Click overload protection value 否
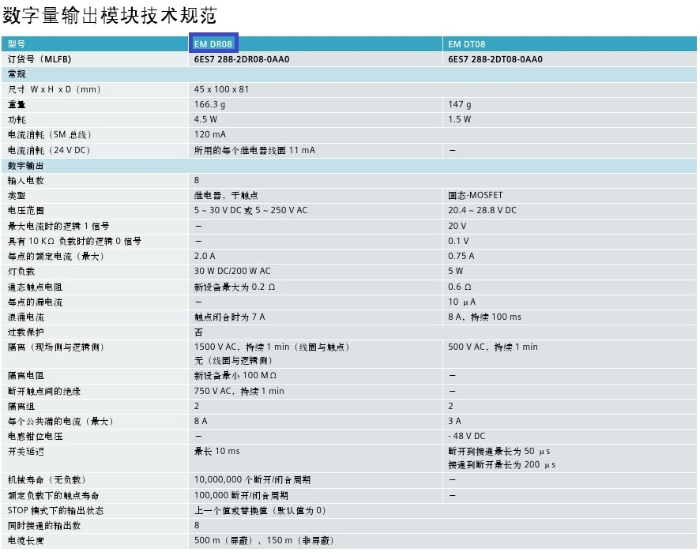700x552 pixels. (x=198, y=332)
